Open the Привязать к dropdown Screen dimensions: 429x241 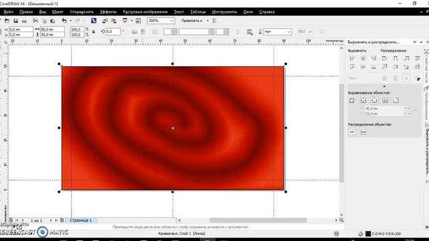[207, 21]
